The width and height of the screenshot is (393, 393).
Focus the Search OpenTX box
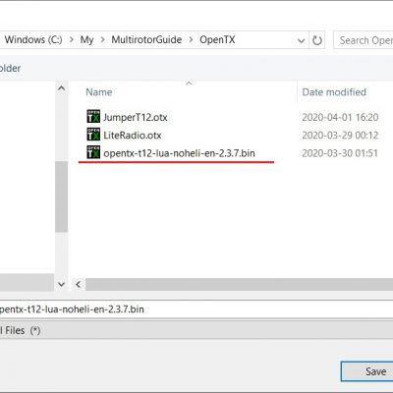click(364, 40)
